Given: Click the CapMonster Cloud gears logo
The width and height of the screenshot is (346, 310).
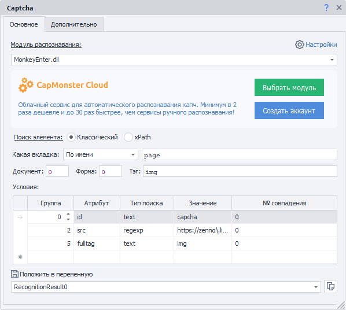Looking at the screenshot, I should 25,85.
